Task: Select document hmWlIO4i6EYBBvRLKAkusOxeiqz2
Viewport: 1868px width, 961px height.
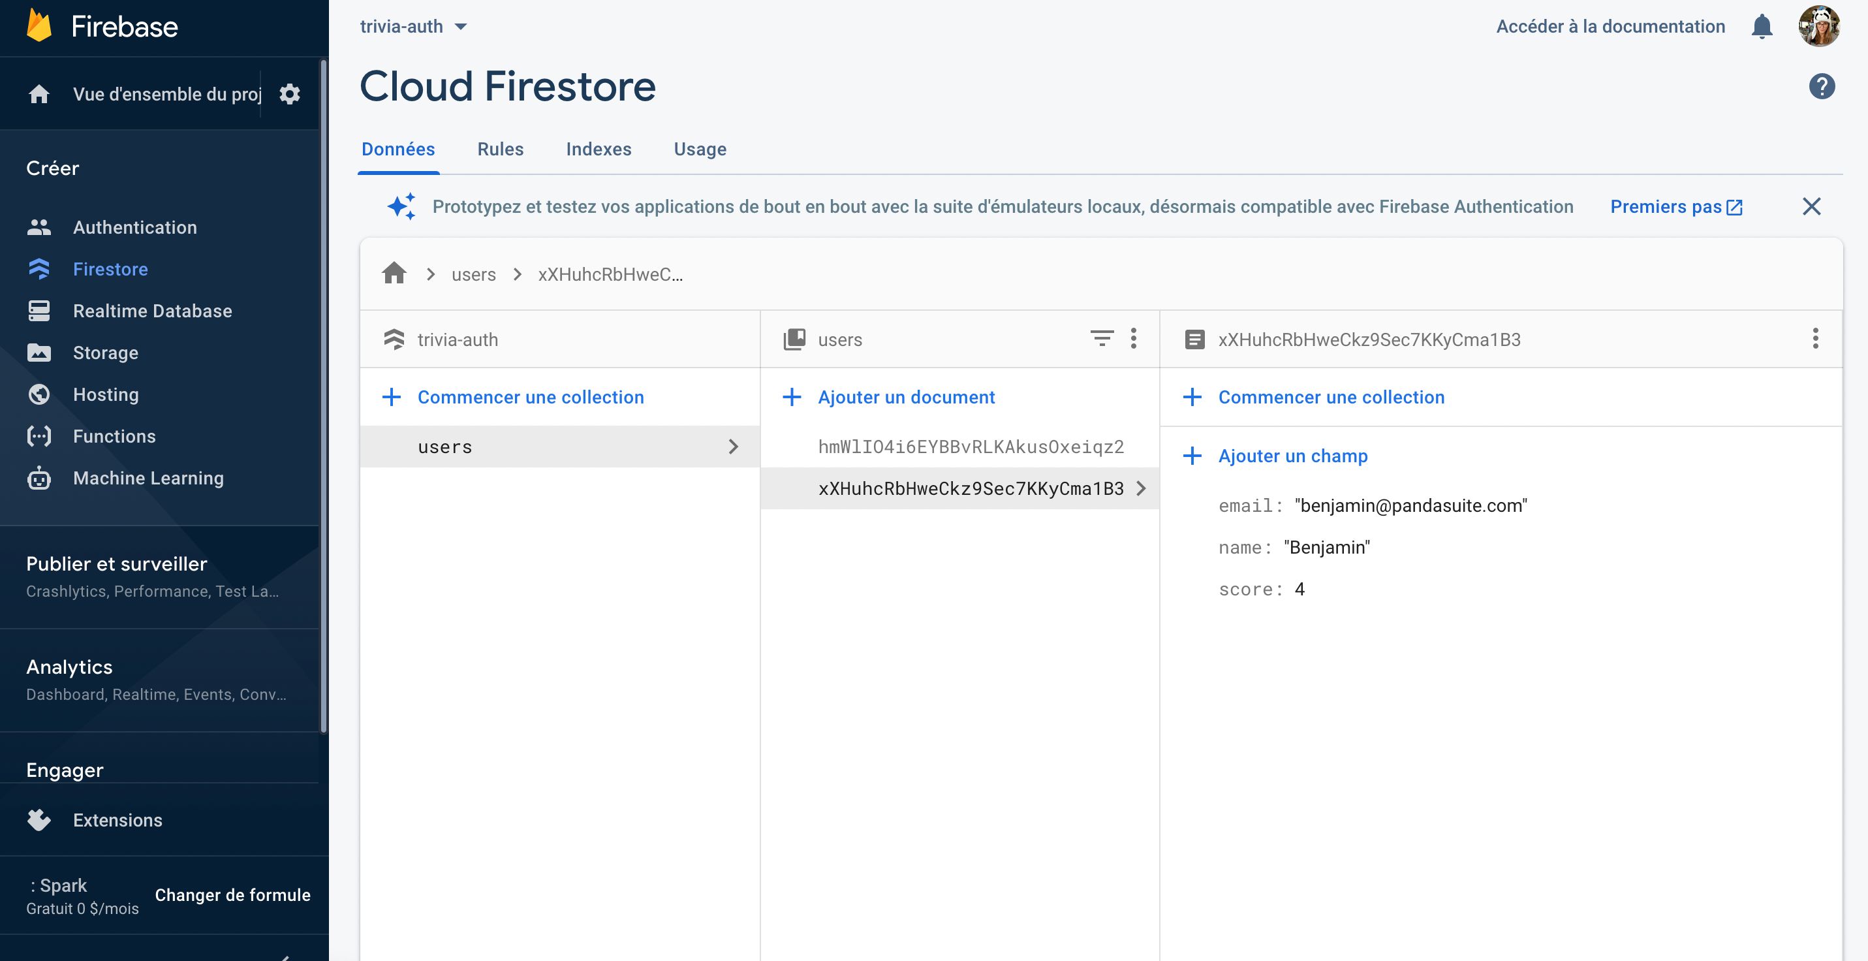Action: pos(971,447)
